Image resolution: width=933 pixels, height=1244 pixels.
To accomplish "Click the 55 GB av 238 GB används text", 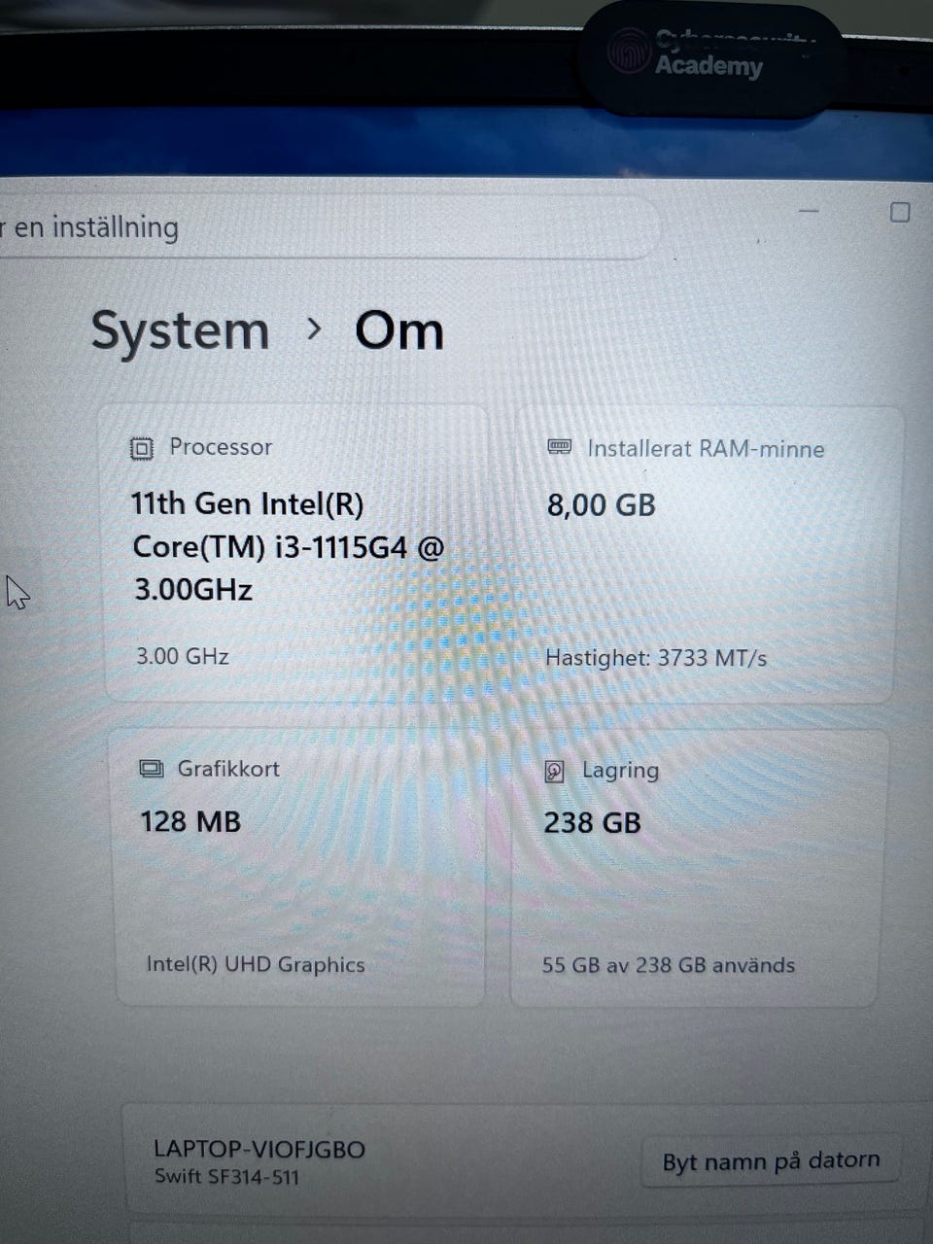I will [669, 965].
